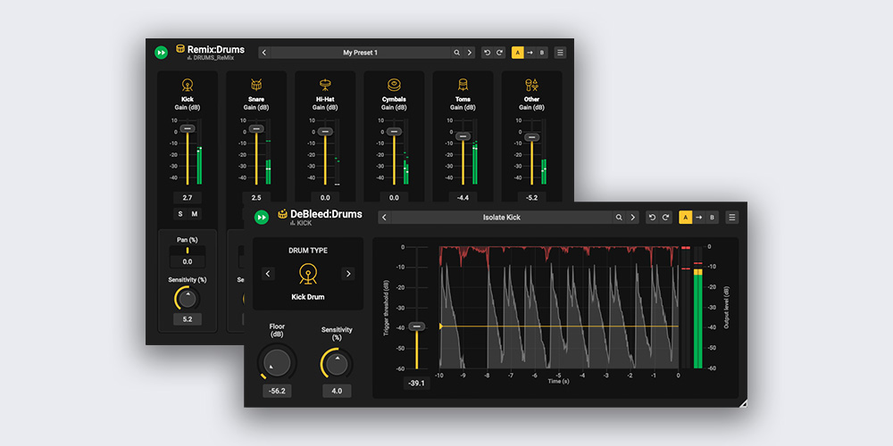Click the search icon in the Isolate Kick preset bar
Viewport: 893px width, 446px height.
point(618,217)
